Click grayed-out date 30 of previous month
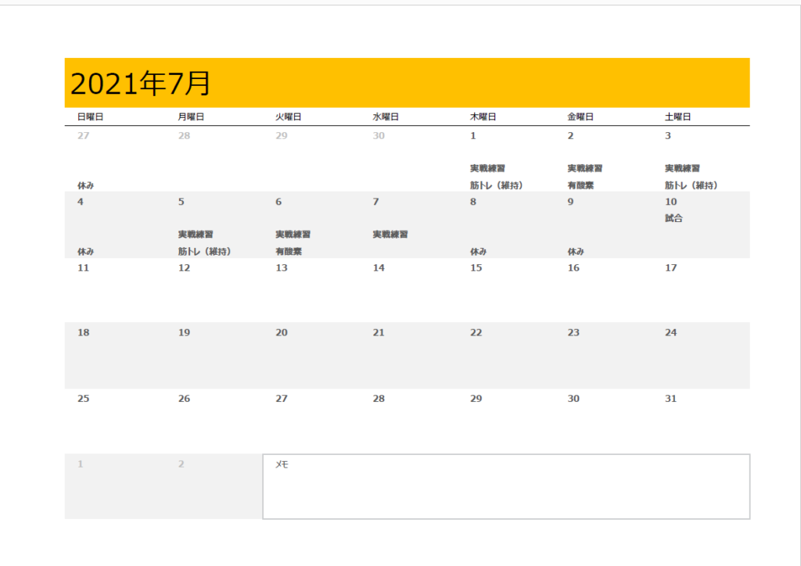 [379, 136]
